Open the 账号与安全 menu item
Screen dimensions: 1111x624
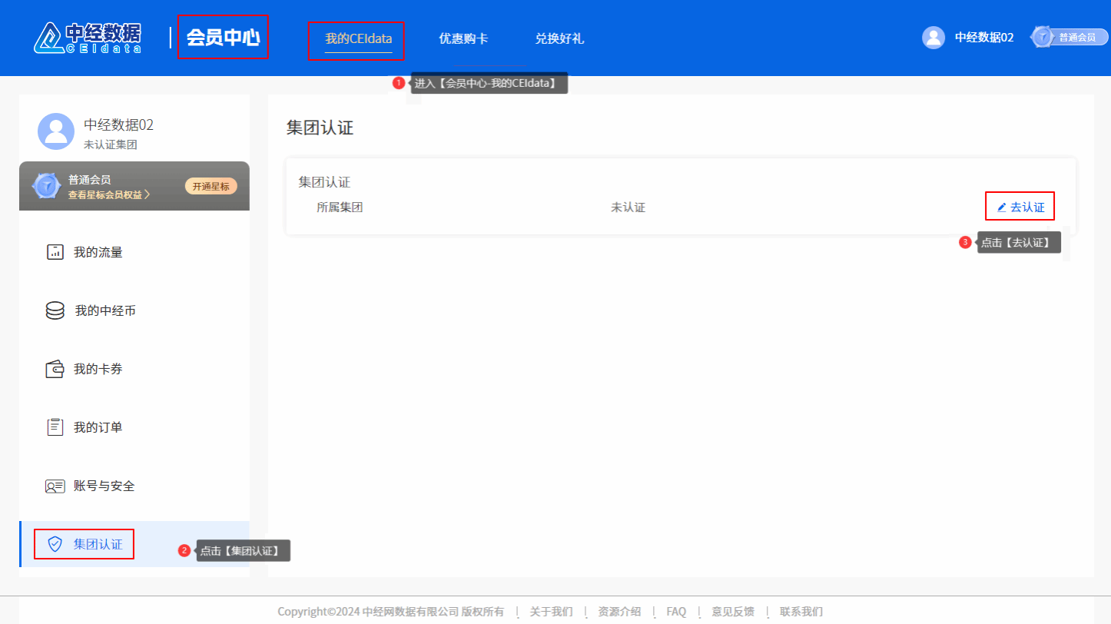coord(134,486)
